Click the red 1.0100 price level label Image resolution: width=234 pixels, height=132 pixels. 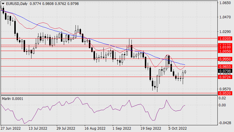pos(225,47)
